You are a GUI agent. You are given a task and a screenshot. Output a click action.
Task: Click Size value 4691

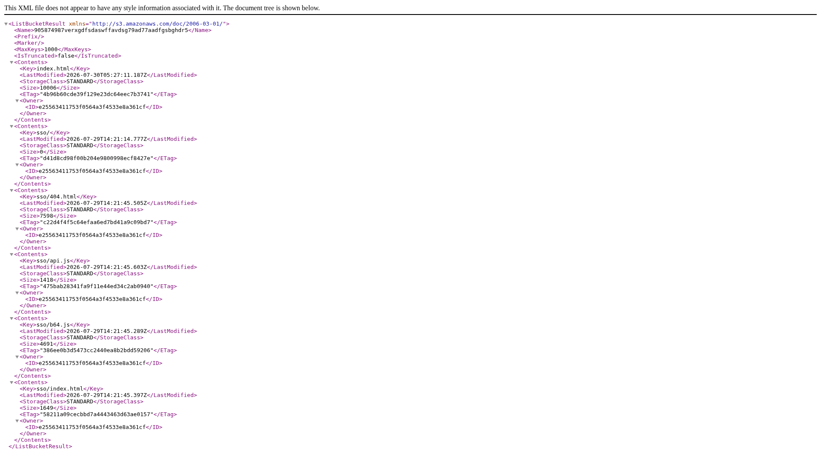(x=47, y=344)
